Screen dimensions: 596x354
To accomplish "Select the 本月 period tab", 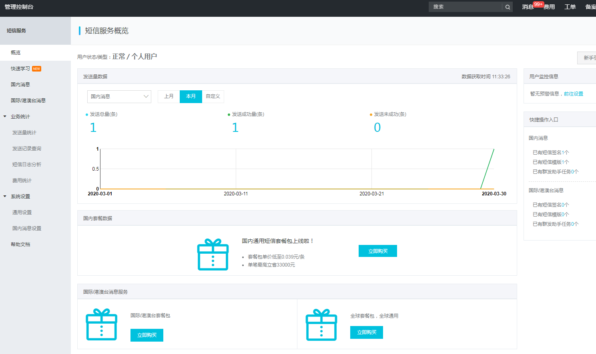I will [x=191, y=96].
